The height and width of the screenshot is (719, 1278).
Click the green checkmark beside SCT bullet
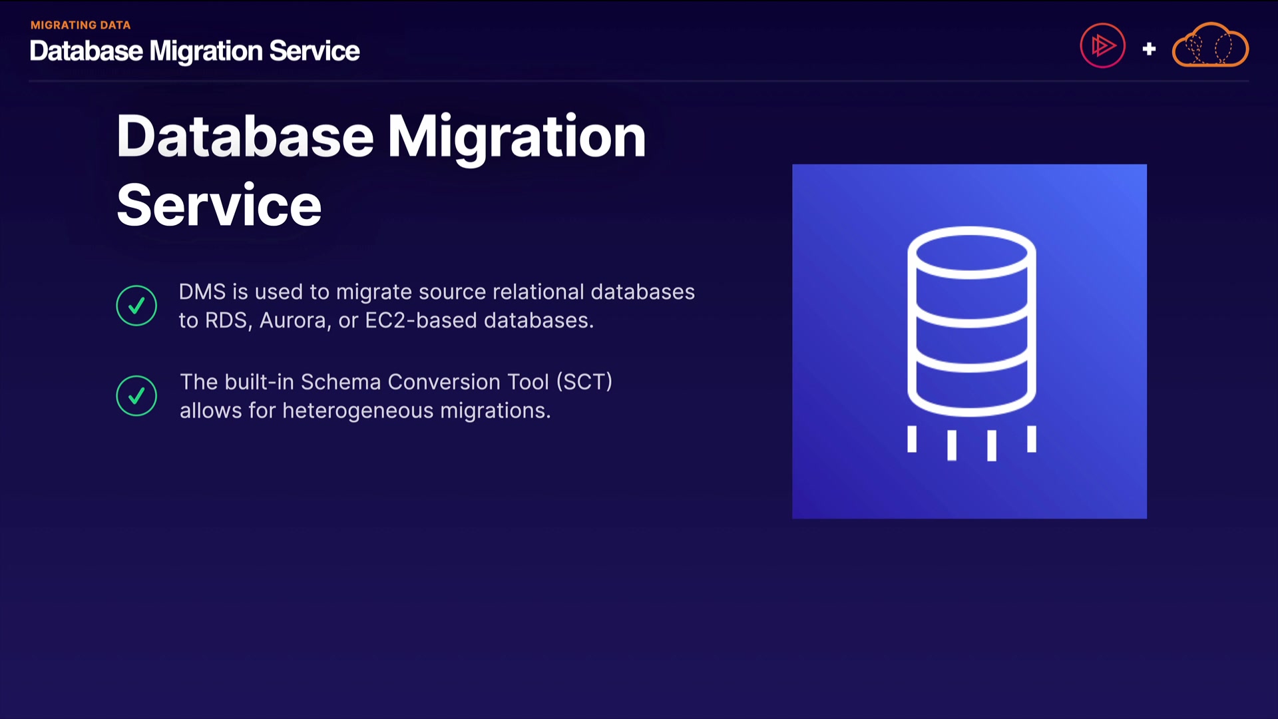point(136,396)
